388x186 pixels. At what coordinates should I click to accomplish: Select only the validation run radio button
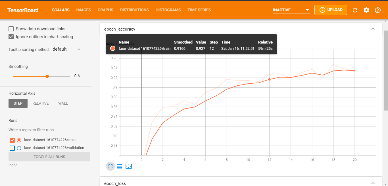(19, 148)
